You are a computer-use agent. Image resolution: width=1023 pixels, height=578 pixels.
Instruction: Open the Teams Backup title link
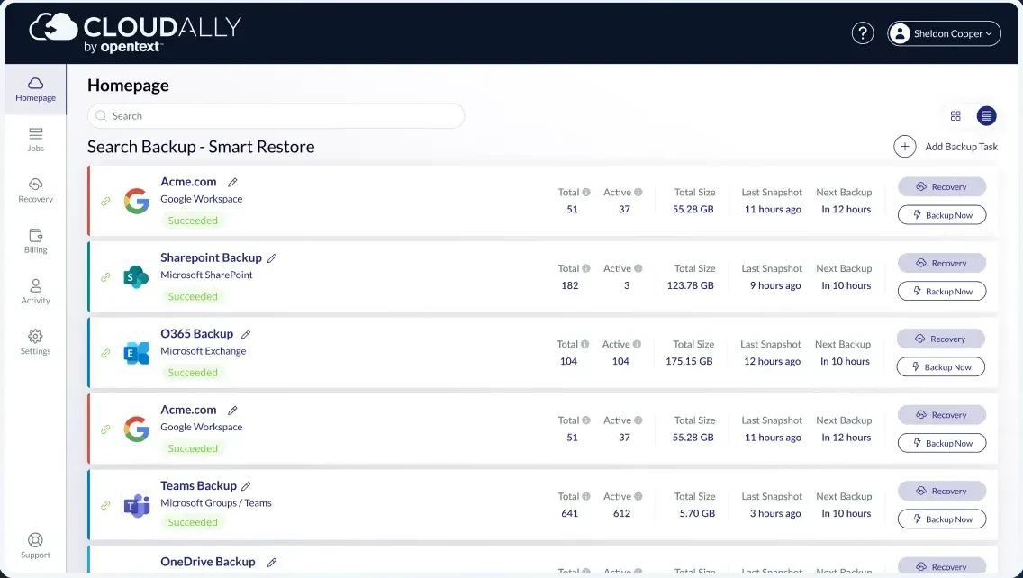(x=198, y=485)
